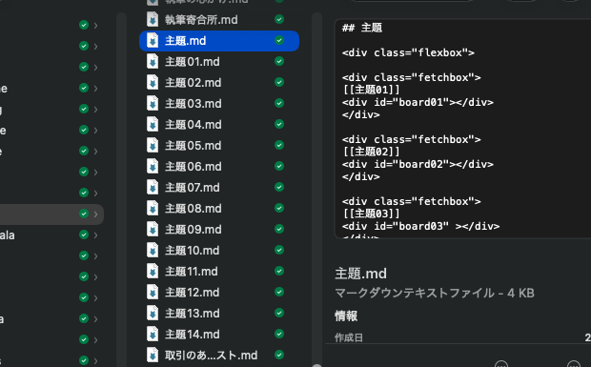Click the green sync checkmark beside 主題08.md
The image size is (591, 367).
tap(279, 208)
